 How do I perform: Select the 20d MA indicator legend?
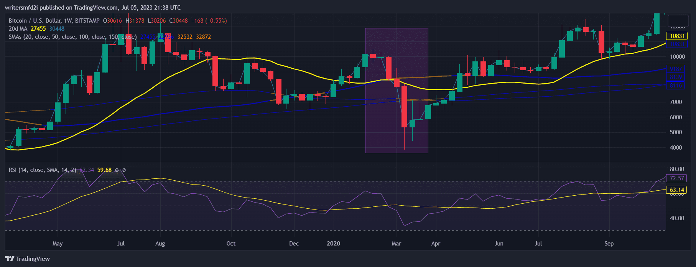click(18, 29)
